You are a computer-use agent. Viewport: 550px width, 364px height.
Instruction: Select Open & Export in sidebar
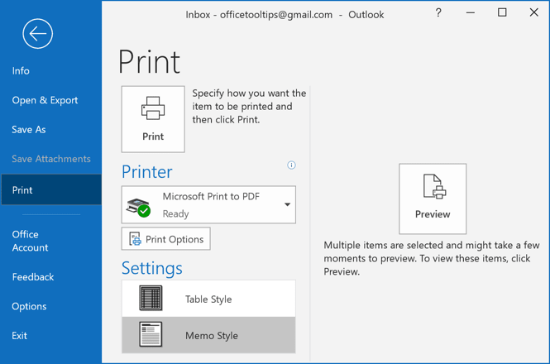pyautogui.click(x=45, y=100)
